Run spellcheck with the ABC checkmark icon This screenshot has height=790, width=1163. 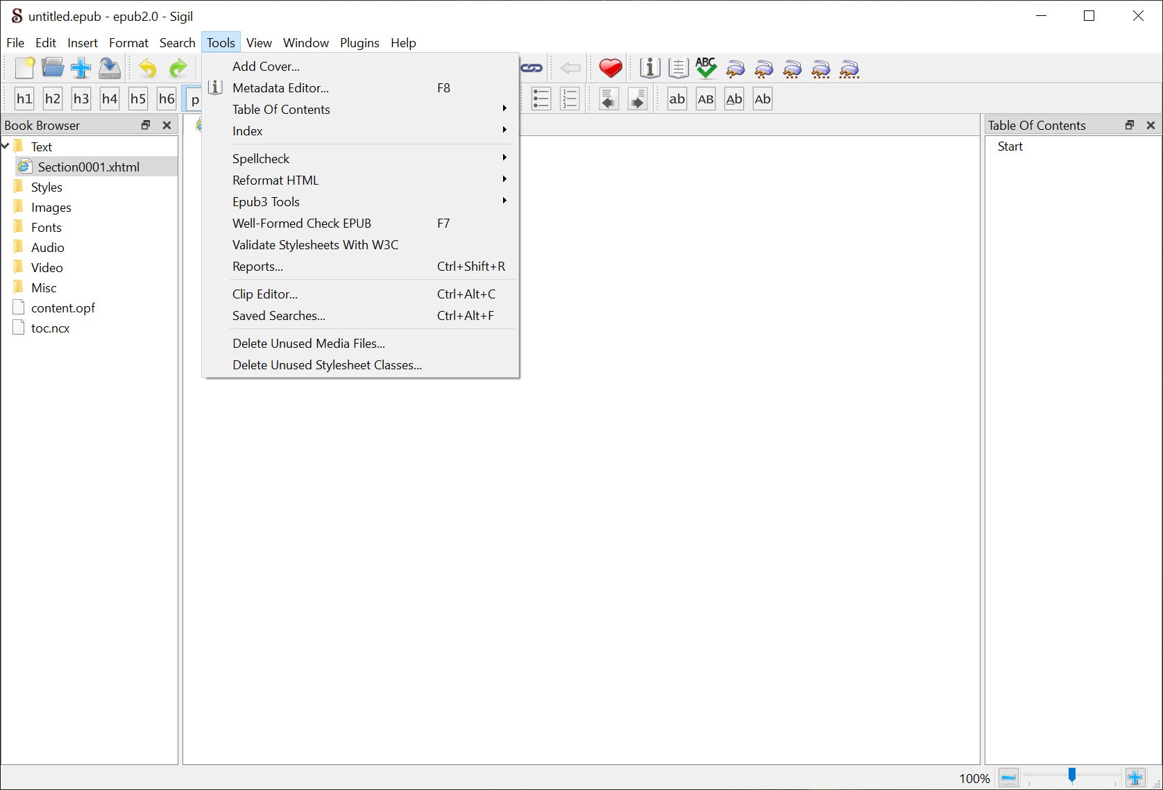click(706, 68)
